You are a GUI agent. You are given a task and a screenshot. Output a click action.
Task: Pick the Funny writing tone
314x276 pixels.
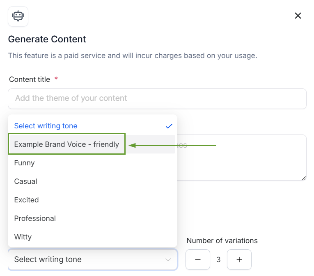click(92, 163)
